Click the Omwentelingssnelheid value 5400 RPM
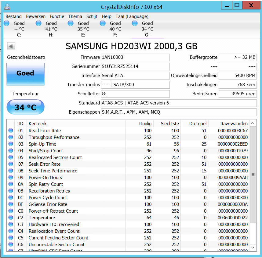 (x=238, y=76)
